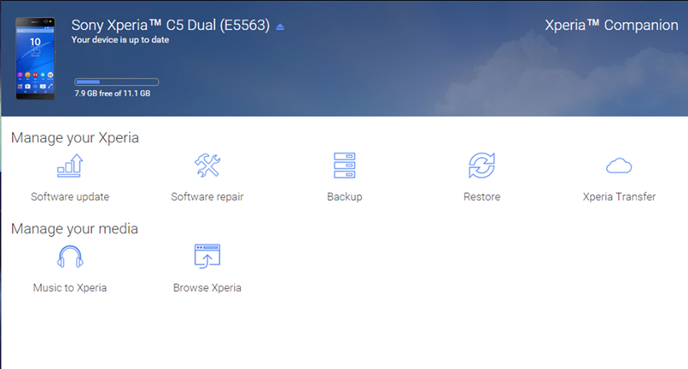The height and width of the screenshot is (369, 688).
Task: Open the Xperia Transfer cloud icon
Action: 619,166
